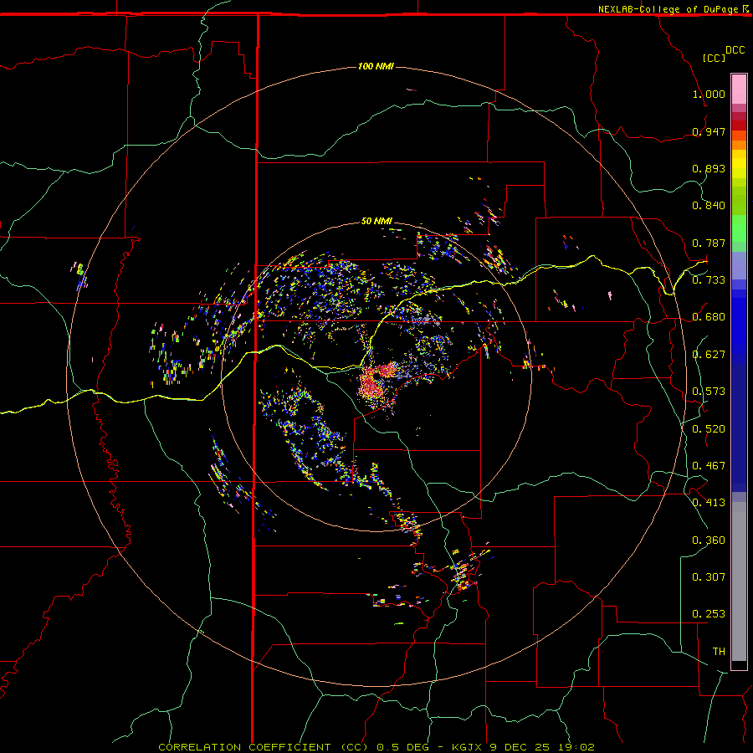Click the 0.307 value on the color scale
The height and width of the screenshot is (753, 753).
(x=709, y=577)
